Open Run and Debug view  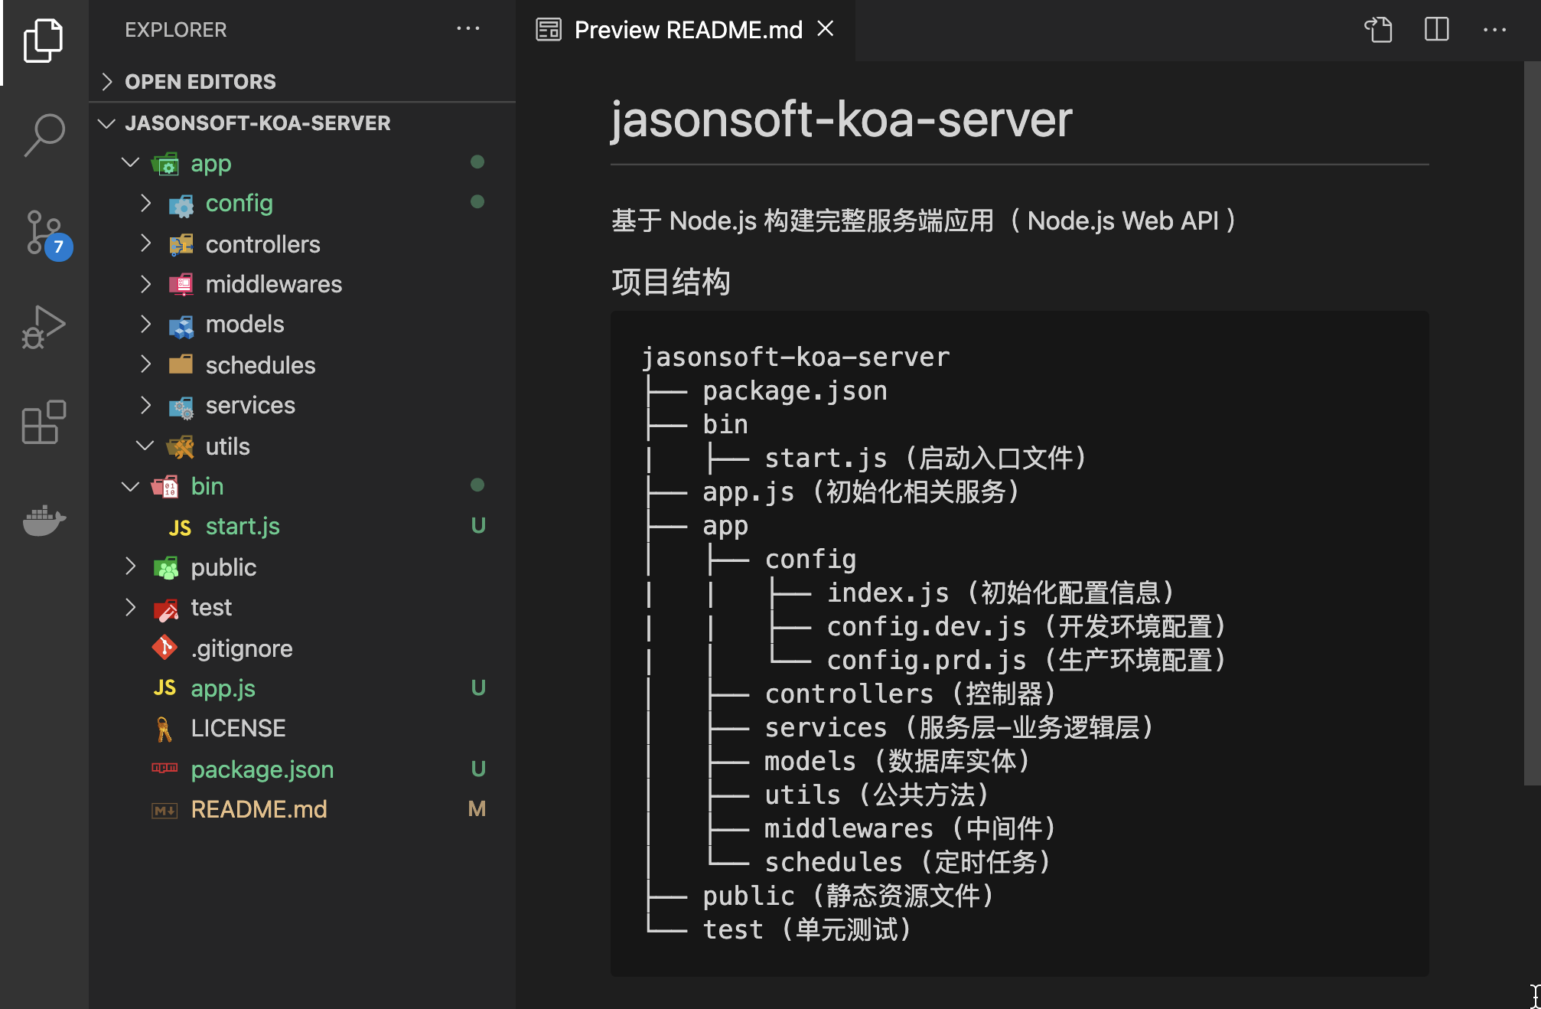pos(44,327)
